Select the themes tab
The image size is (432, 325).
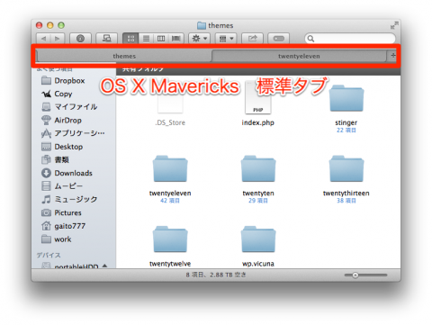coord(124,56)
